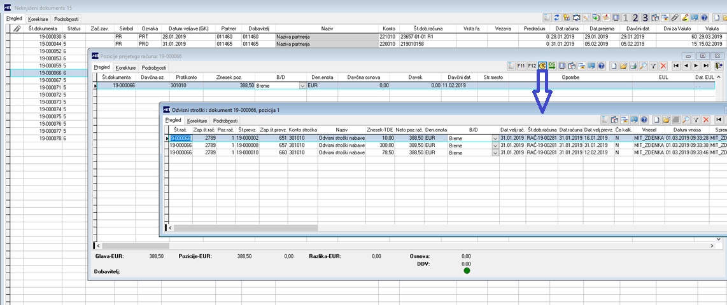Click the blue refresh arrows icon in main toolbar
This screenshot has width=727, height=305.
(x=557, y=18)
